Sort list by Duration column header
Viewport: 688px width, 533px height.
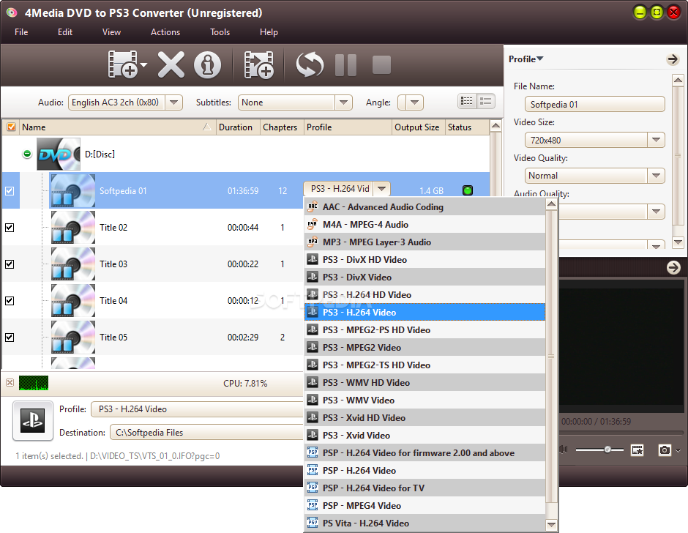point(238,127)
